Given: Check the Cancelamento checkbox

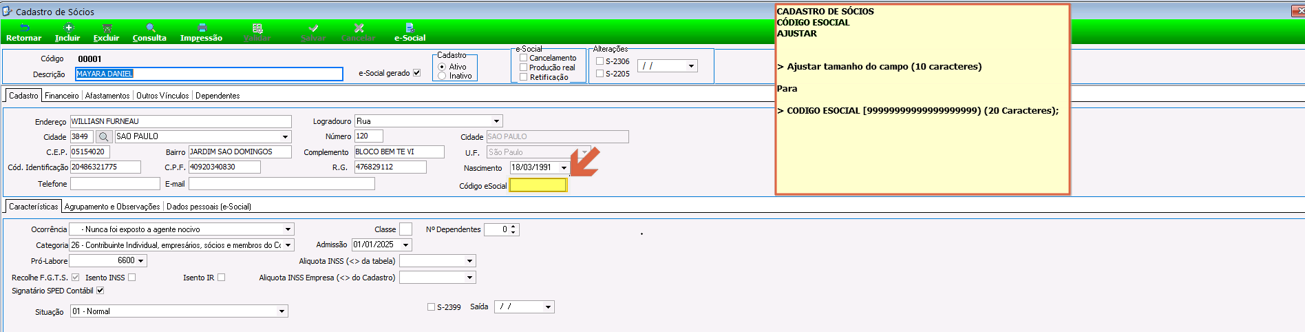Looking at the screenshot, I should pos(523,58).
